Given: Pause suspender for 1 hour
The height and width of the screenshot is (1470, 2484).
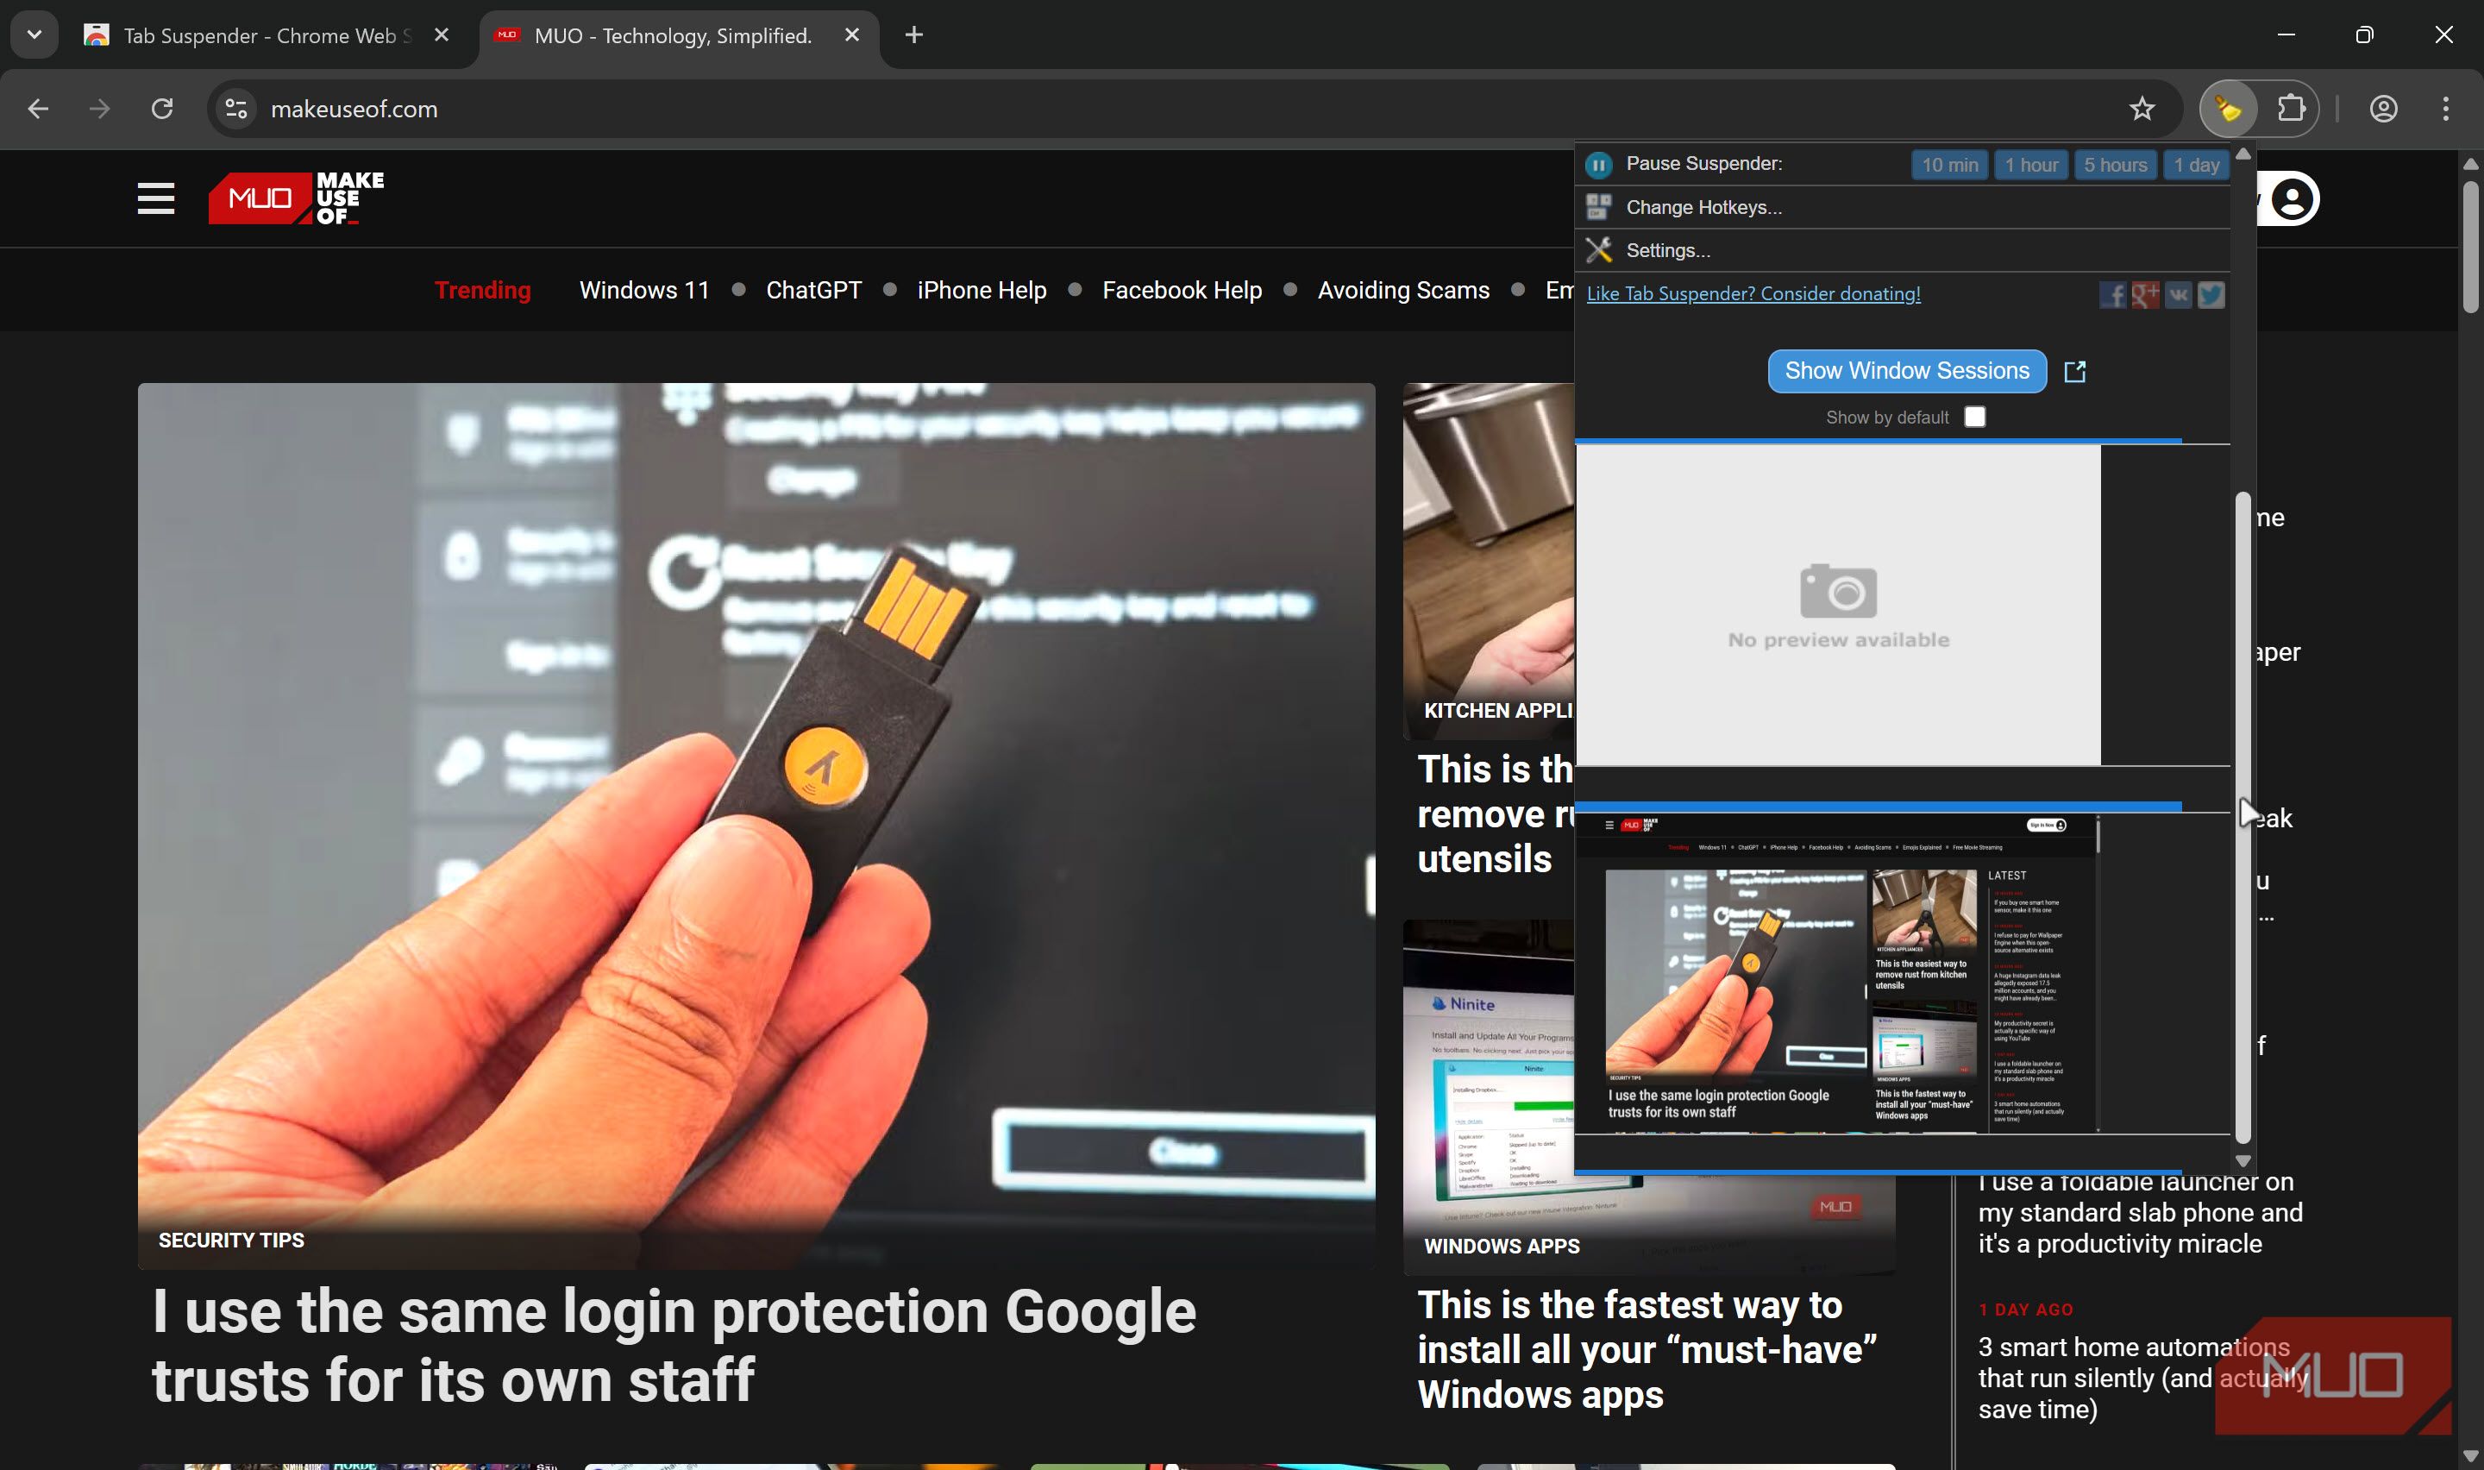Looking at the screenshot, I should (x=2030, y=165).
